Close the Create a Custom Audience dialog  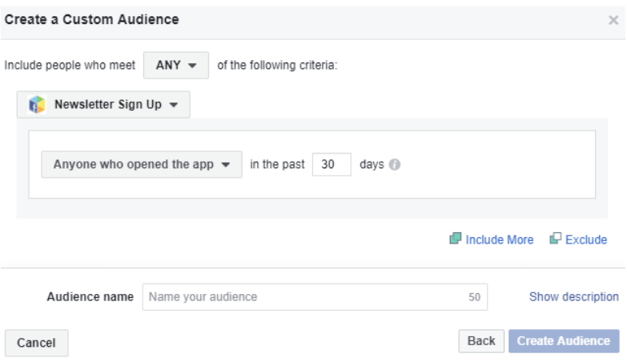[613, 19]
